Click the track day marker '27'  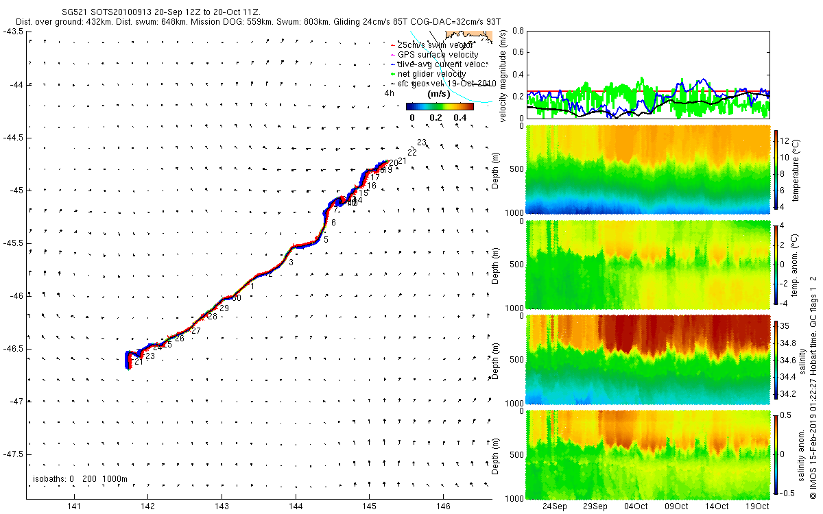coord(195,331)
